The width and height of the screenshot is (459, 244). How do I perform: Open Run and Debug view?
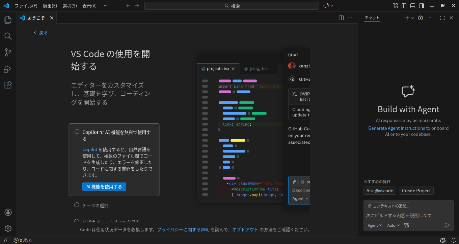pos(8,69)
